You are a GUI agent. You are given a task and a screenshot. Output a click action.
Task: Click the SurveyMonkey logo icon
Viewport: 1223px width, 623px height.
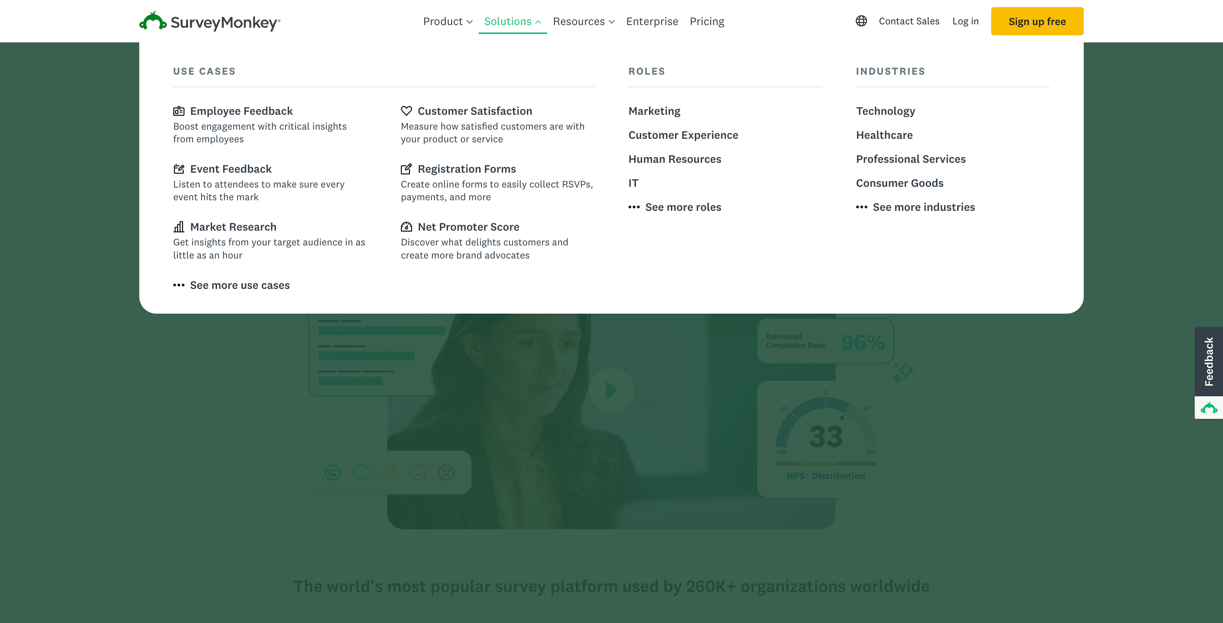click(152, 21)
